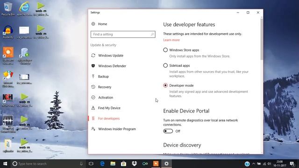299x168 pixels.
Task: Open the Audacity desktop shortcut
Action: click(x=8, y=32)
